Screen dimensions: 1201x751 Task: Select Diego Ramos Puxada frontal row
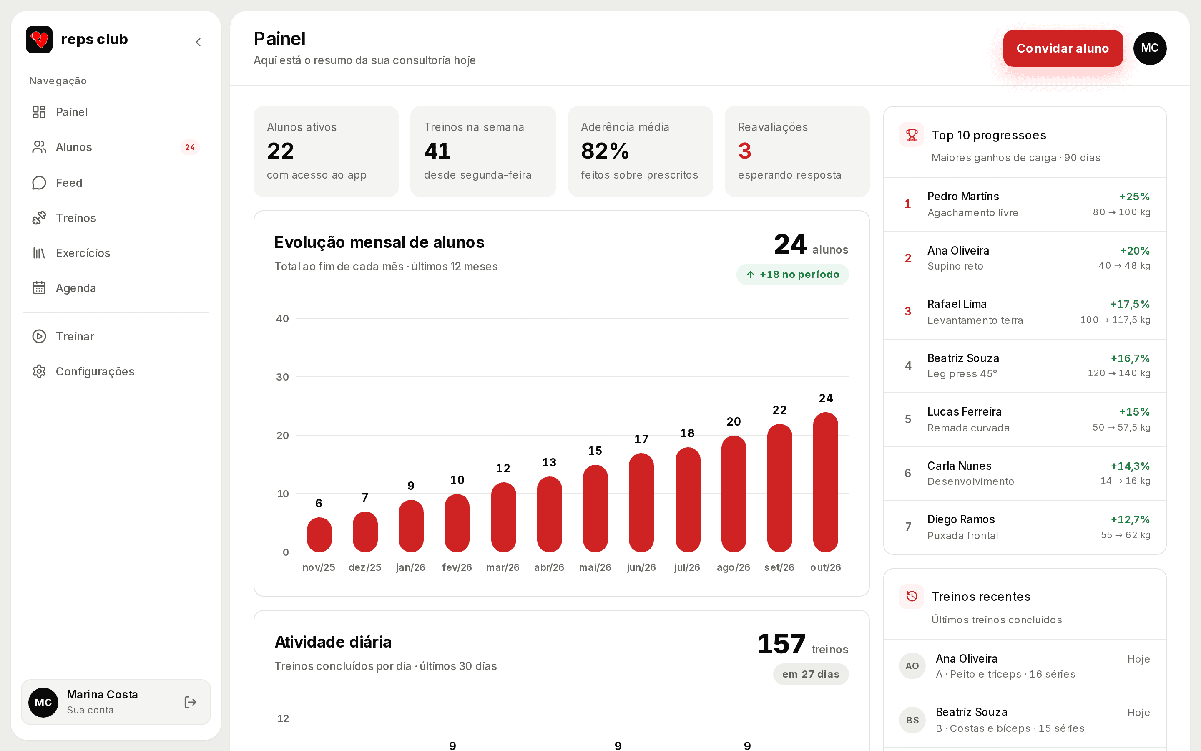click(1024, 527)
